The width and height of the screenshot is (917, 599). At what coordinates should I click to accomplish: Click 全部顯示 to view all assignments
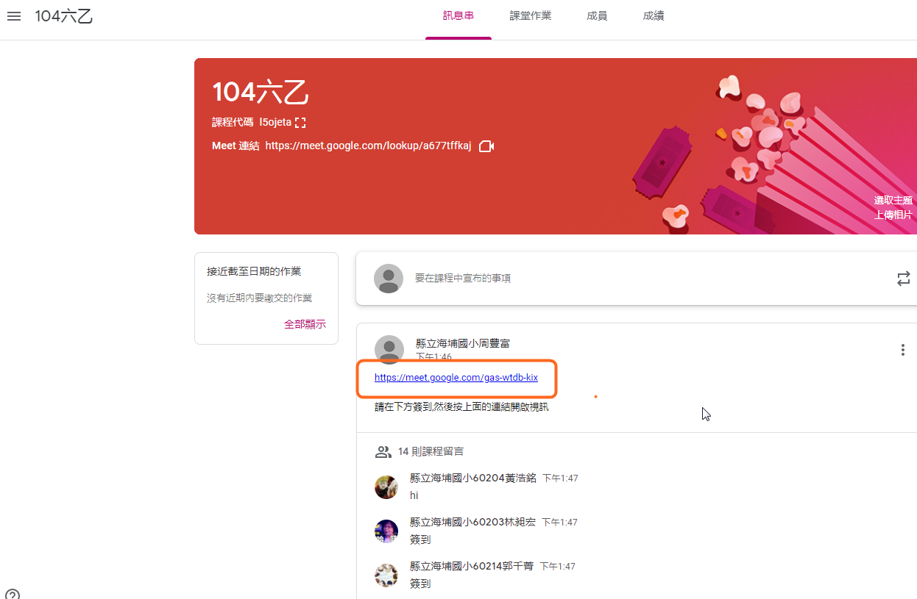tap(305, 324)
